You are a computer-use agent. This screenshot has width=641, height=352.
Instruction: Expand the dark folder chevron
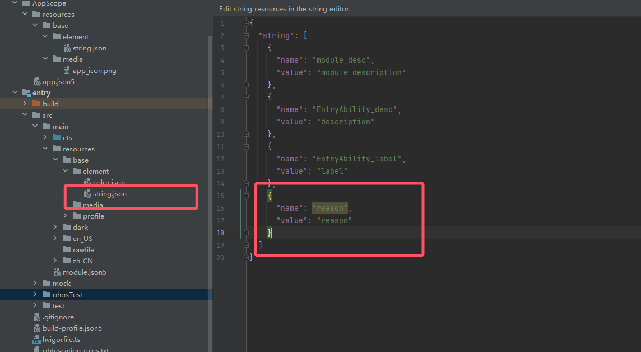click(55, 227)
